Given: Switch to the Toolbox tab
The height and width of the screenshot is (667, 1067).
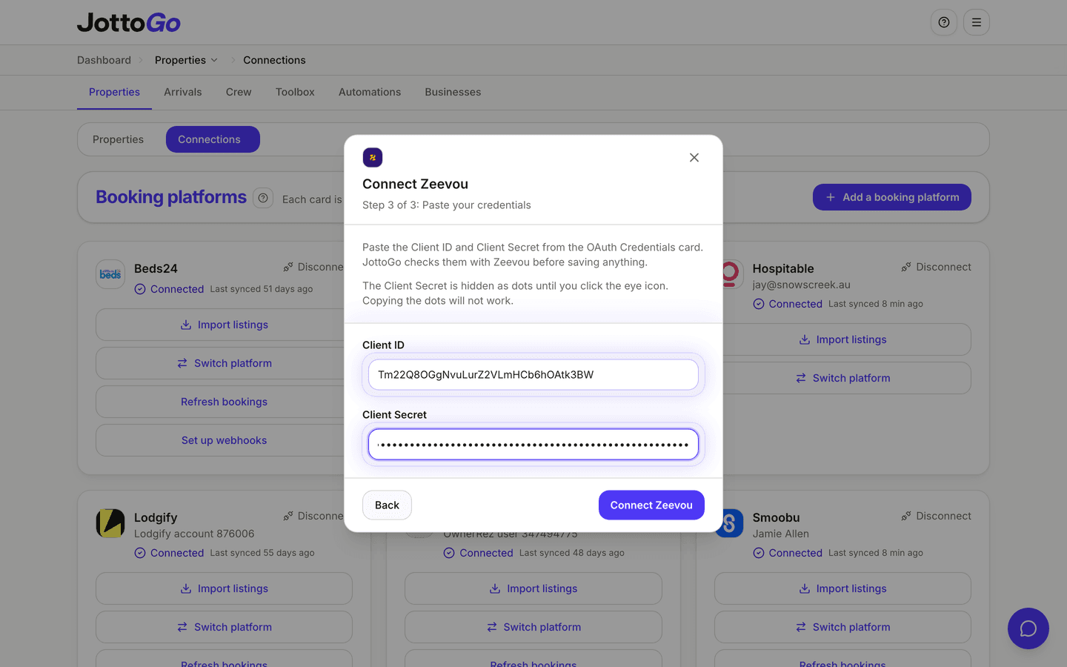Looking at the screenshot, I should (x=295, y=92).
